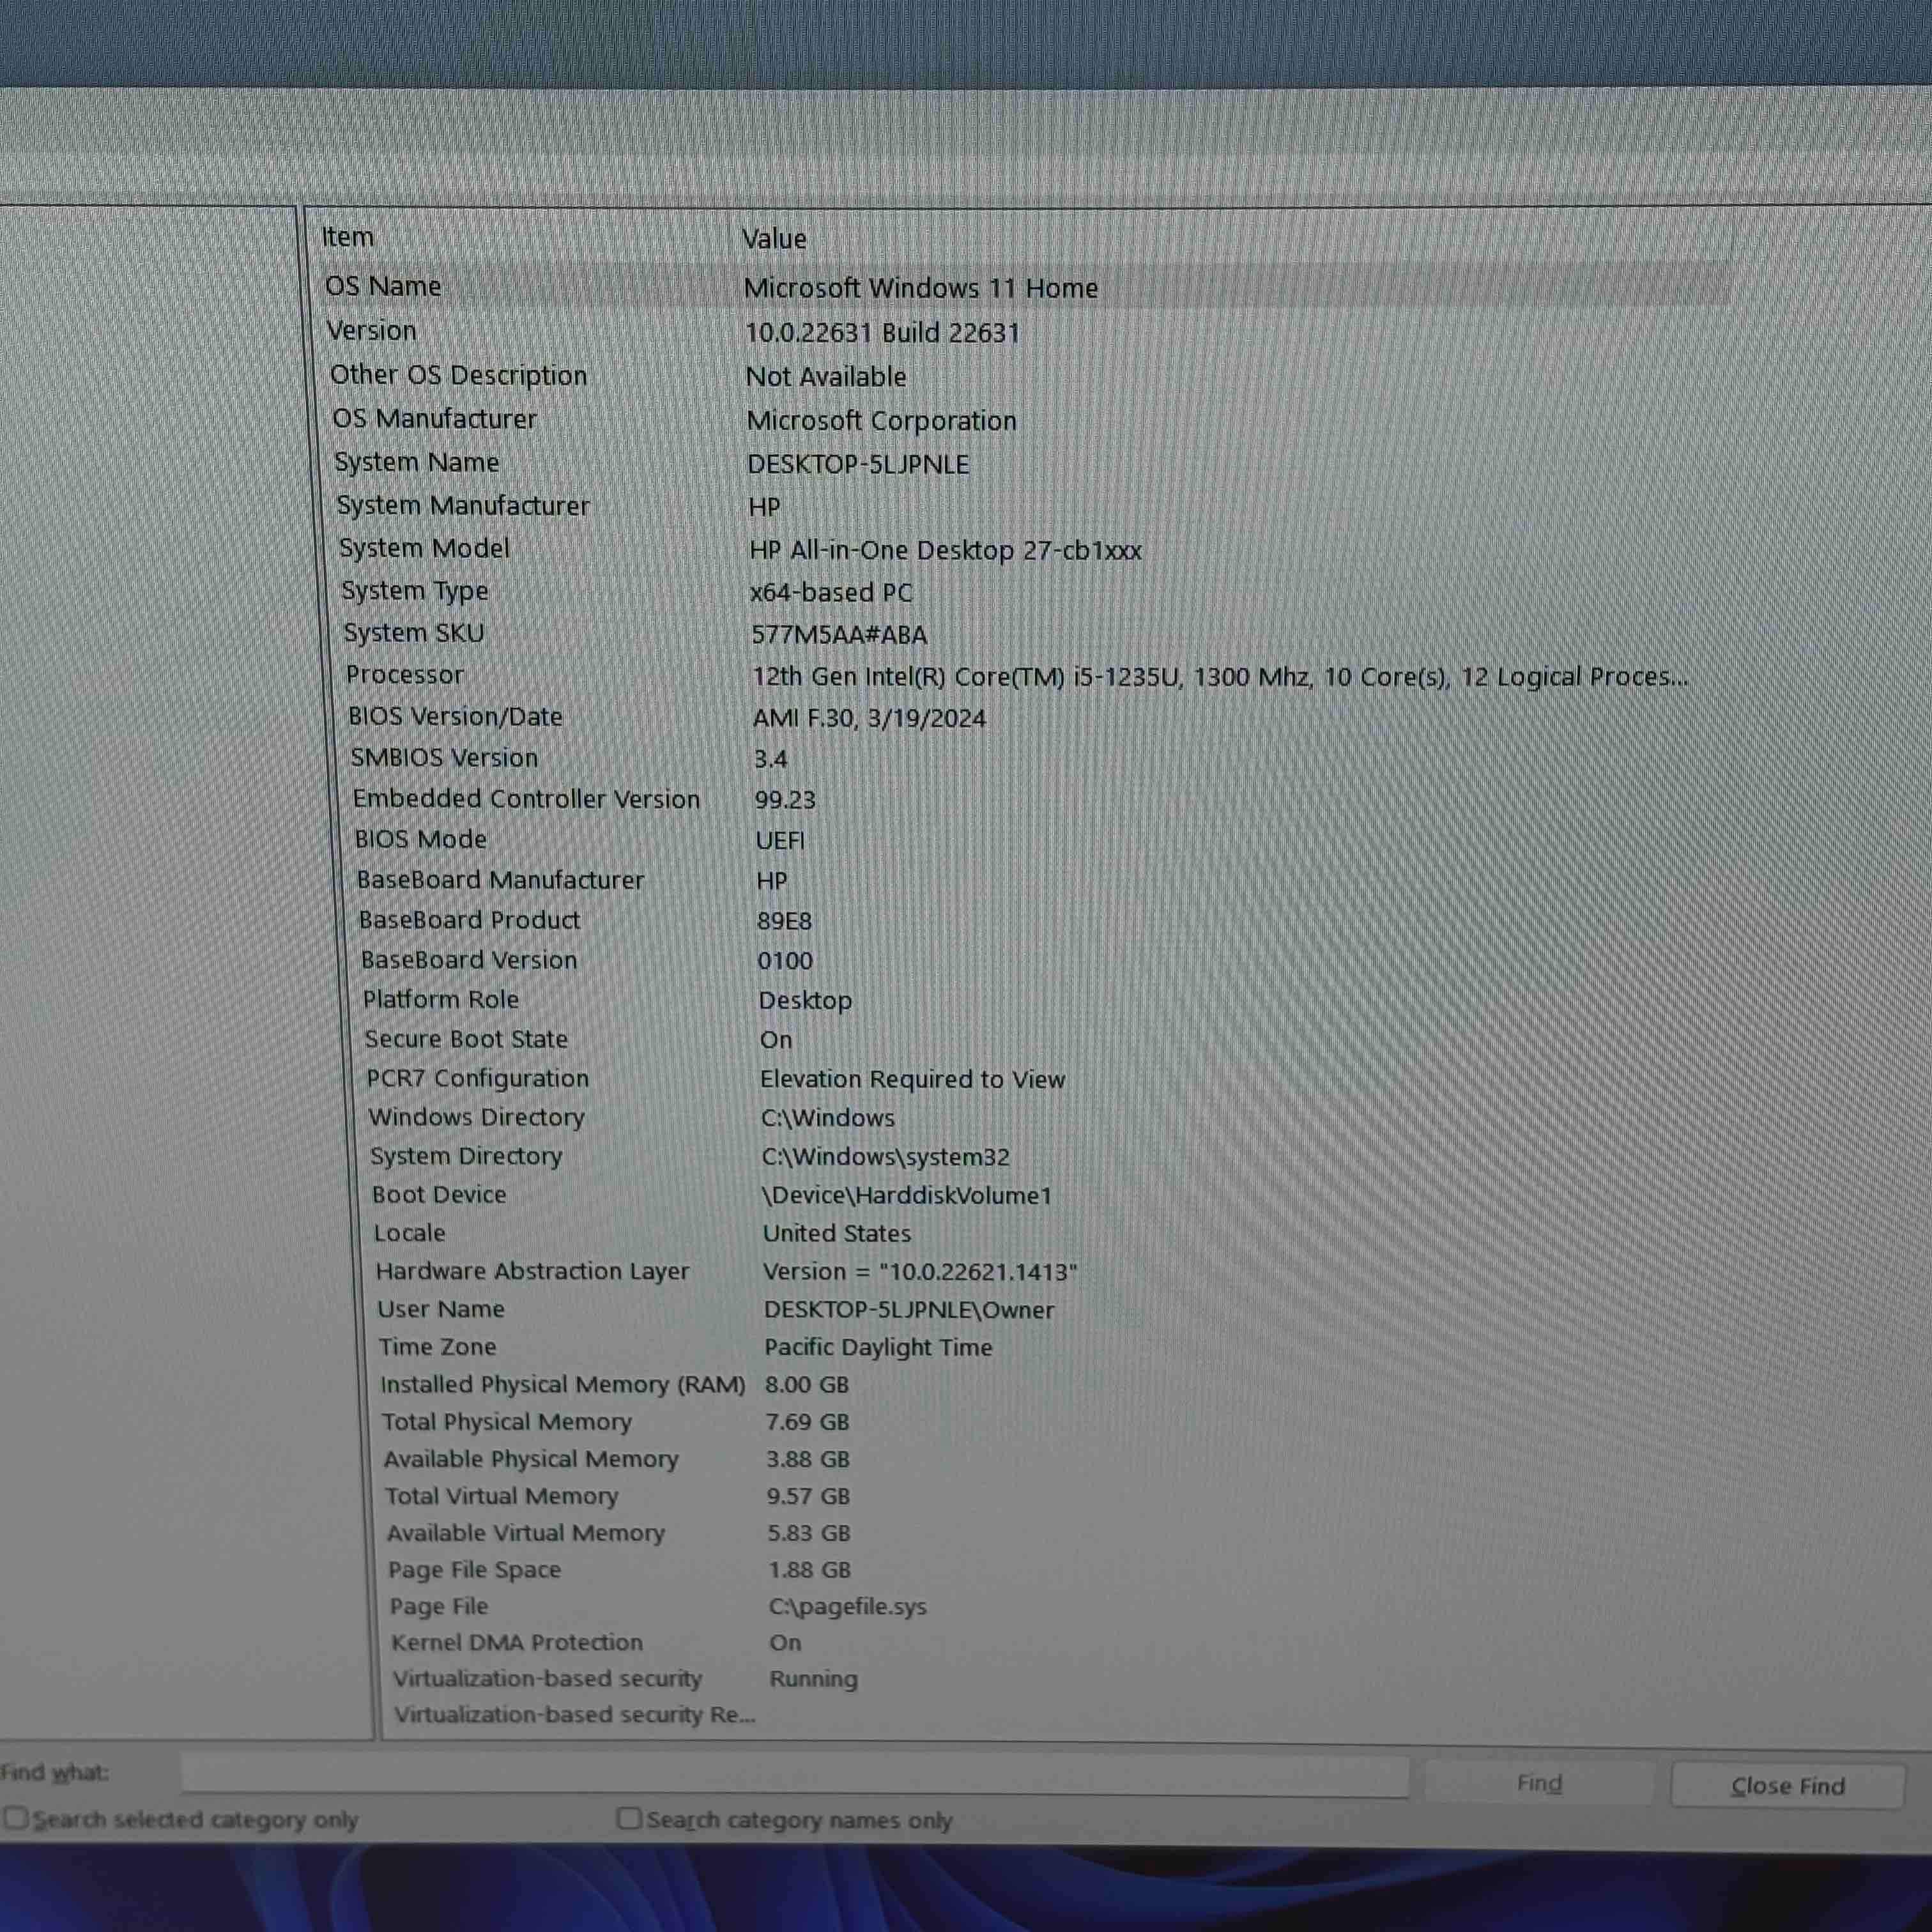
Task: Select Available Physical Memory label
Action: [x=531, y=1459]
